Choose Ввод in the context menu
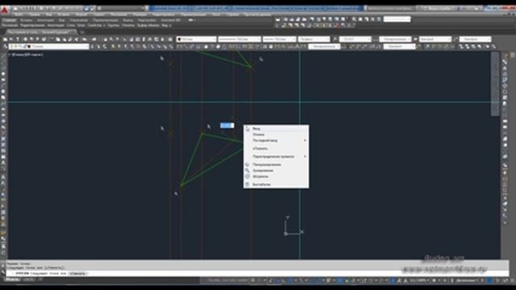Screen dimensions: 516x290 click(276, 129)
